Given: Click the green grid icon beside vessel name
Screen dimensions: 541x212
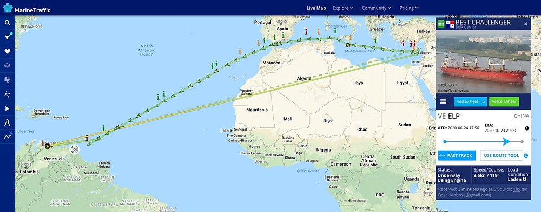Looking at the screenshot, I should (441, 24).
